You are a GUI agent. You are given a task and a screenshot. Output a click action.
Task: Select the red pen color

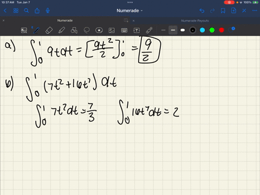222,30
